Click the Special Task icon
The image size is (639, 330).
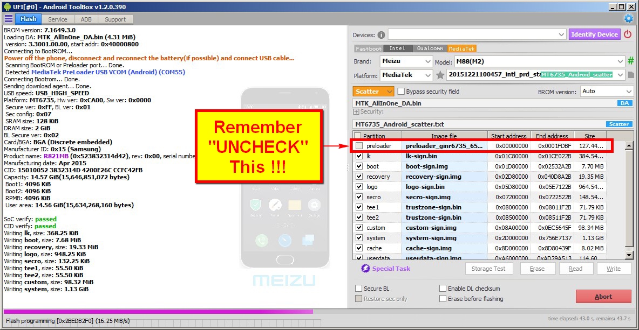(365, 269)
